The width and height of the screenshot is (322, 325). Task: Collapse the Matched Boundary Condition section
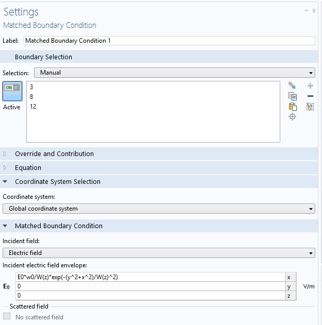pos(58,226)
